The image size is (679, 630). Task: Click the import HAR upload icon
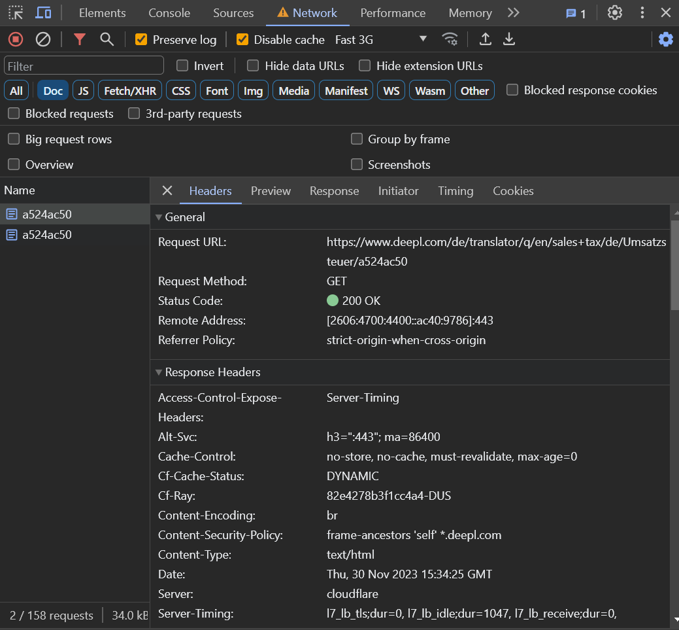(486, 39)
